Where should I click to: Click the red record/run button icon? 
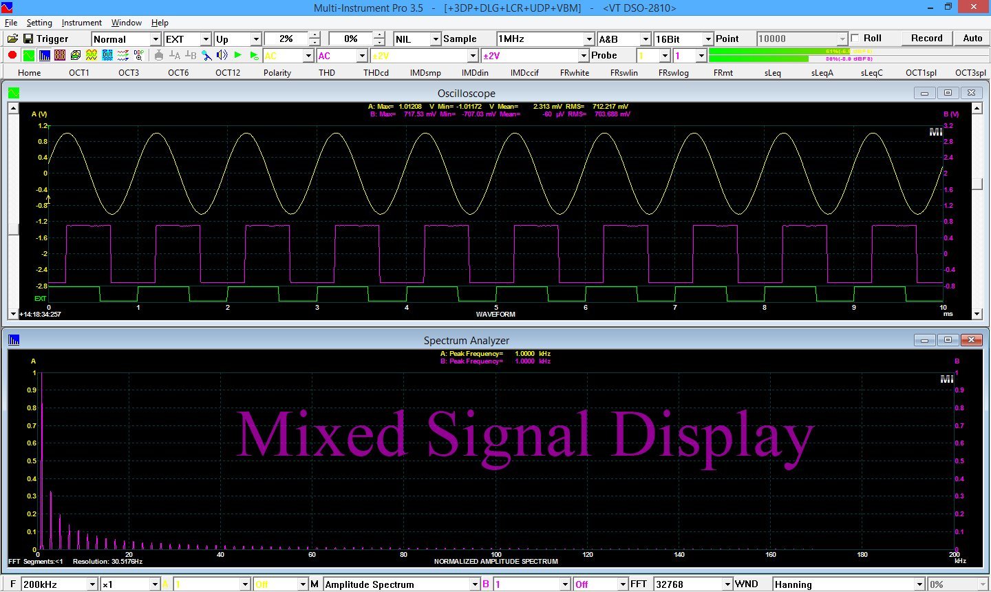(x=12, y=56)
